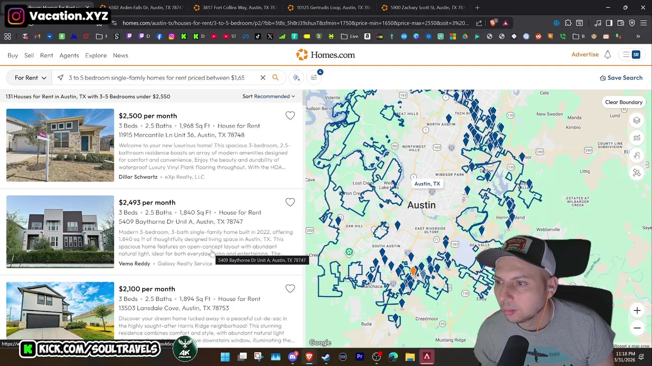
Task: Switch to the 10125 Gertrudis Loop browser tab
Action: pos(329,8)
